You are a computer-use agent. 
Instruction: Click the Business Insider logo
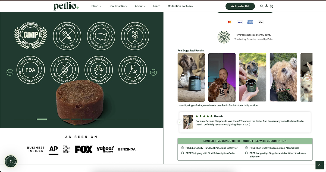(x=36, y=149)
